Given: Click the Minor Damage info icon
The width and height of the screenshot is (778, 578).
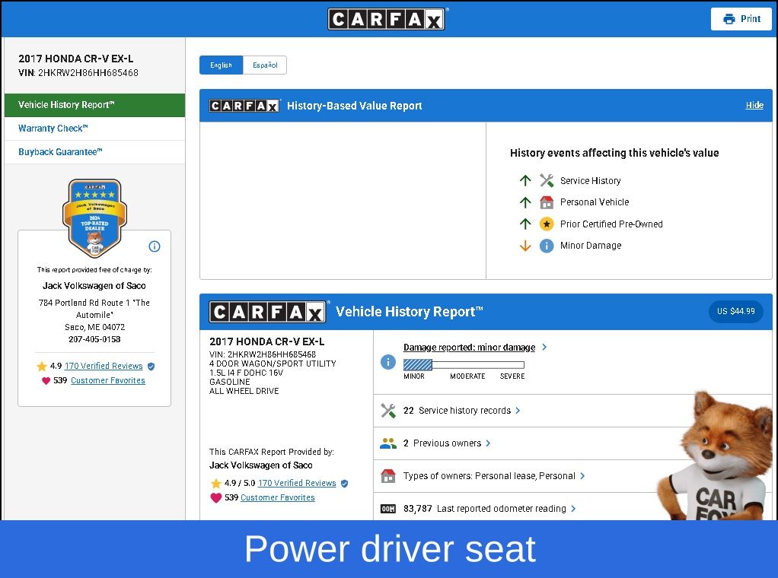Looking at the screenshot, I should coord(547,246).
